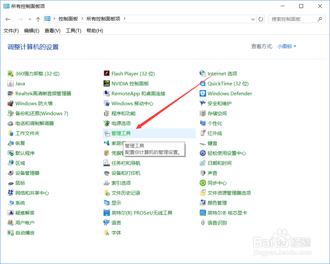Click the NVIDIA 控制面板 icon
330x264 pixels.
(107, 84)
